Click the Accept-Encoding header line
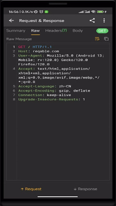116x206 pixels. (x=54, y=91)
